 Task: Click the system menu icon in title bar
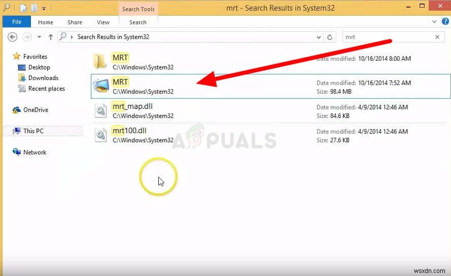tap(6, 8)
